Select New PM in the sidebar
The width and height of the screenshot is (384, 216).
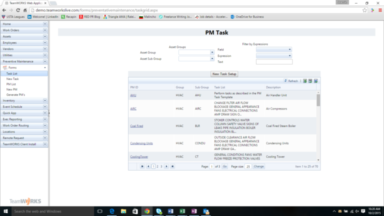(x=11, y=90)
